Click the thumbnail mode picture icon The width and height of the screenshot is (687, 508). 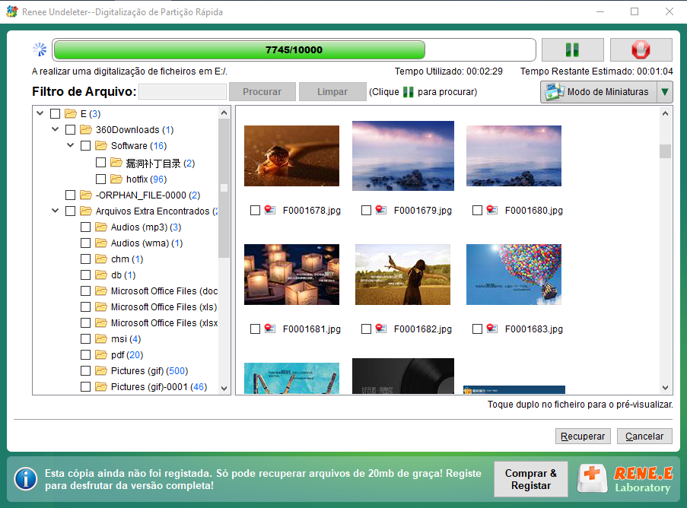click(x=555, y=92)
